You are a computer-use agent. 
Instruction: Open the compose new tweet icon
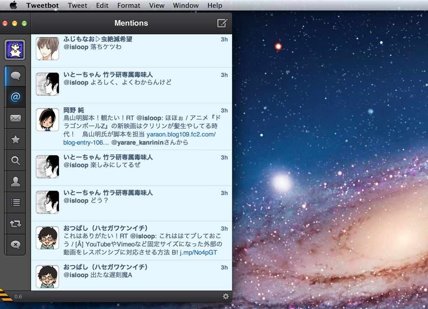click(222, 23)
